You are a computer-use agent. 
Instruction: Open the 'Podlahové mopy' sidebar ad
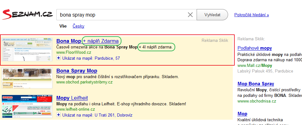tap(254, 48)
